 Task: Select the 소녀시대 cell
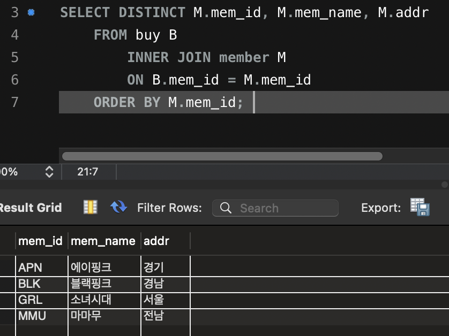pyautogui.click(x=104, y=300)
